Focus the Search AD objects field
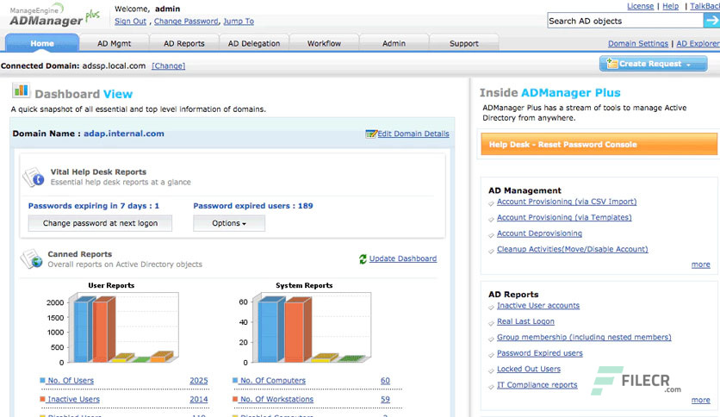Viewport: 720px width, 417px height. [x=625, y=21]
